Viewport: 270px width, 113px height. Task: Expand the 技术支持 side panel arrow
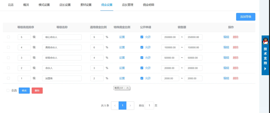(265, 69)
